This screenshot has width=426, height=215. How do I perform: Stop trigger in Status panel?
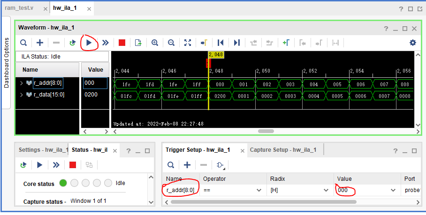pos(73,165)
